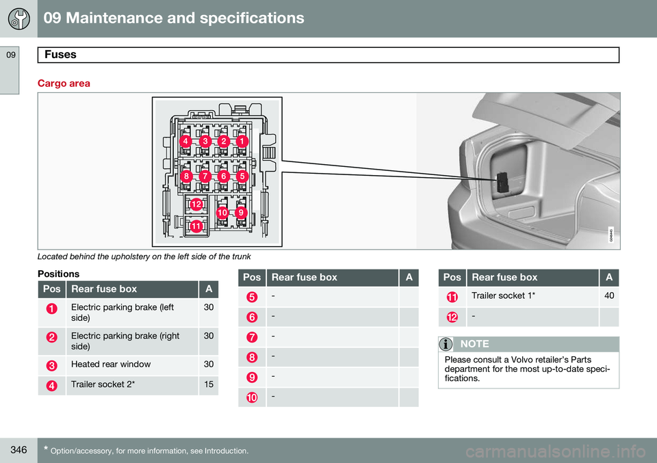Click fuse marker 9 in diagram

point(241,213)
